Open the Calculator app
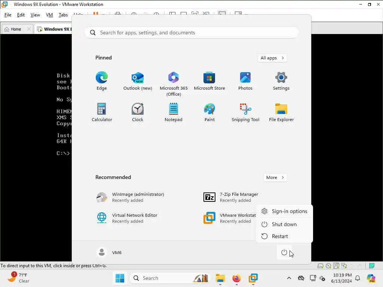This screenshot has width=383, height=287. 102,112
